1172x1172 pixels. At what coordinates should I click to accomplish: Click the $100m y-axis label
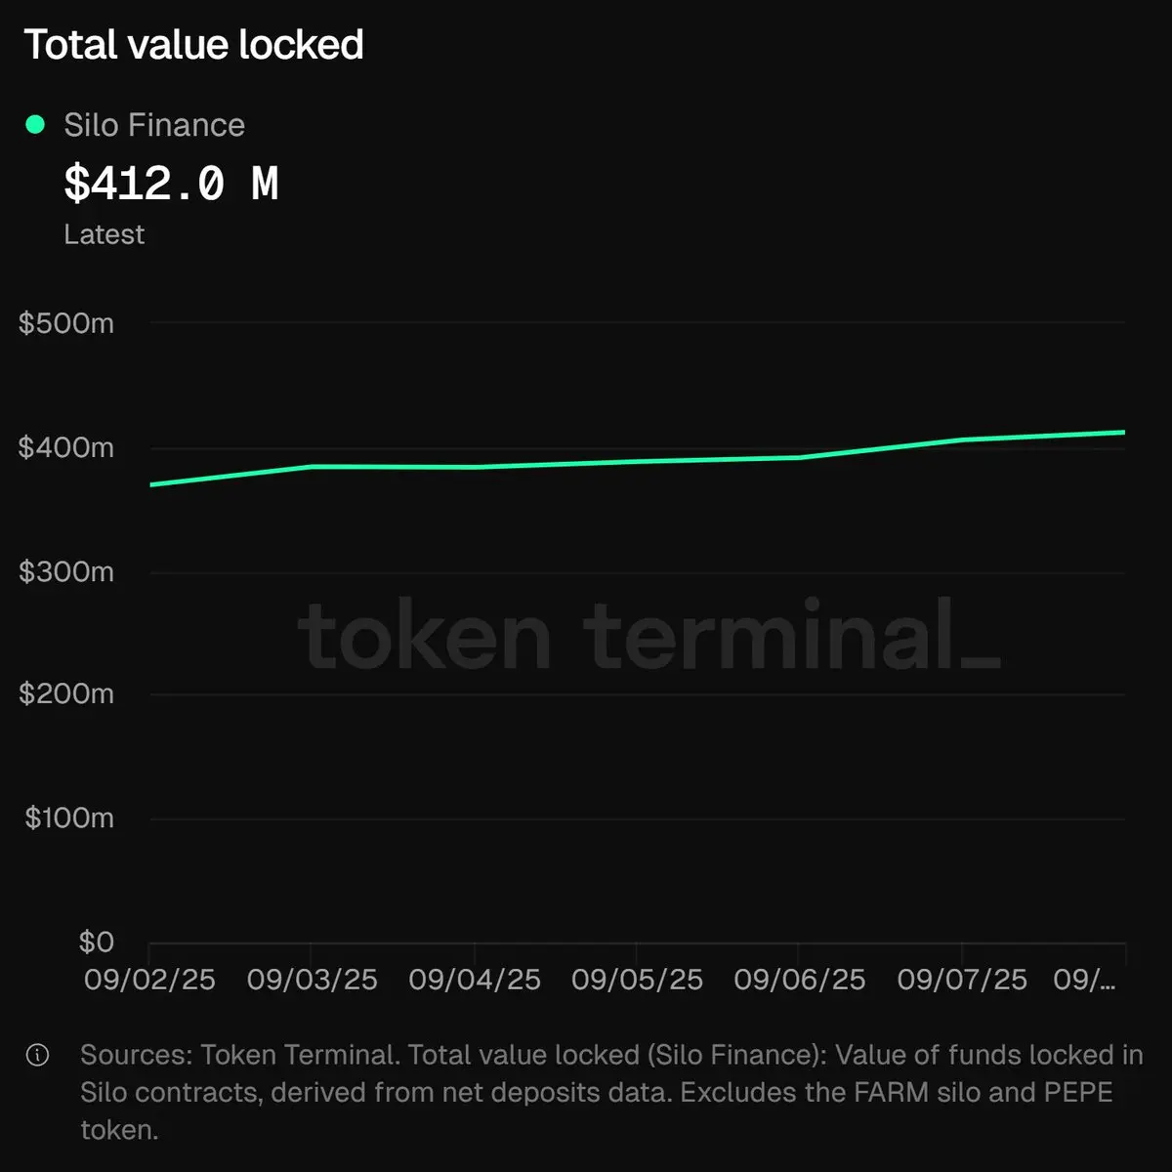pyautogui.click(x=69, y=818)
